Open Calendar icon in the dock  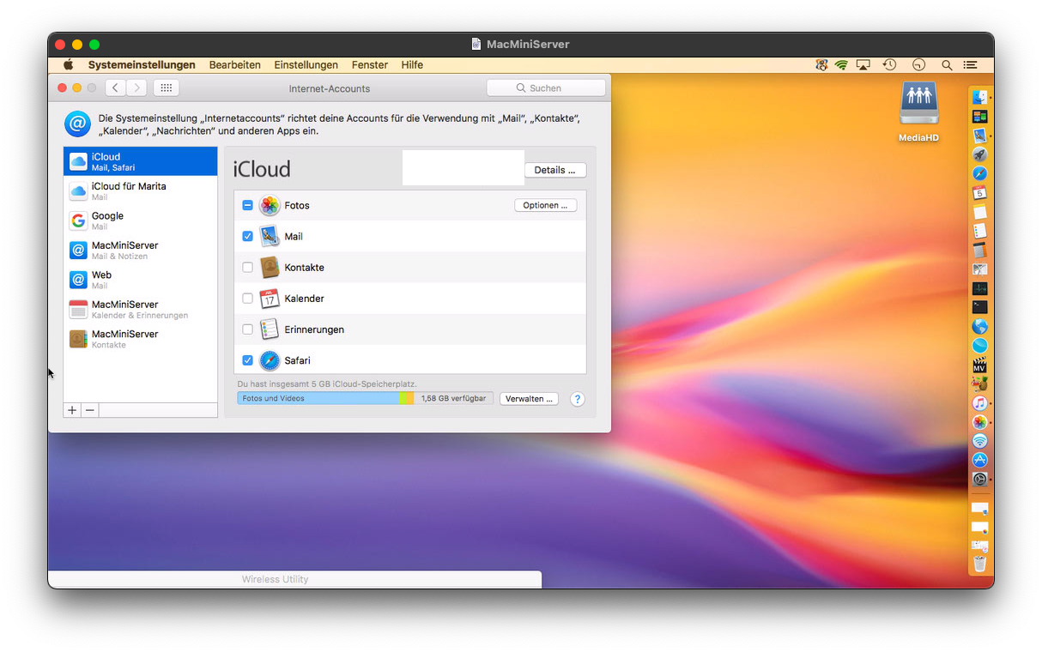point(979,193)
